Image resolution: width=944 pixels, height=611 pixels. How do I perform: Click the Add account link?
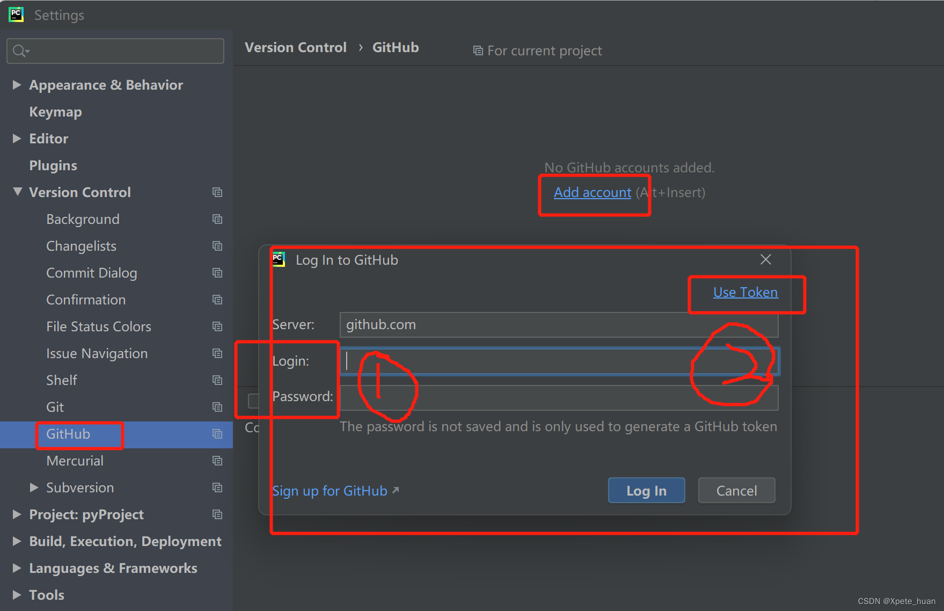[592, 192]
